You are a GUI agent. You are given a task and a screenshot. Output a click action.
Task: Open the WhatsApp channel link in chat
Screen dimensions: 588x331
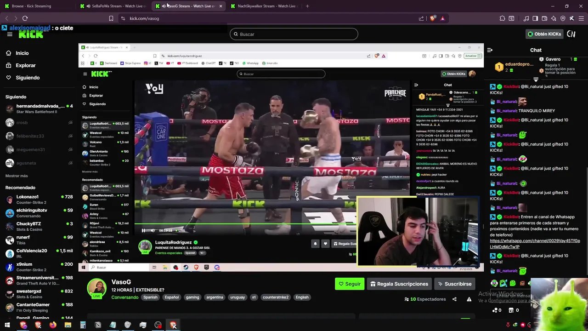click(x=535, y=244)
